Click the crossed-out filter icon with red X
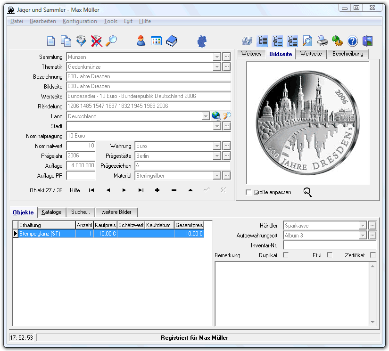Screen dimensions: 389x351 tap(97, 41)
